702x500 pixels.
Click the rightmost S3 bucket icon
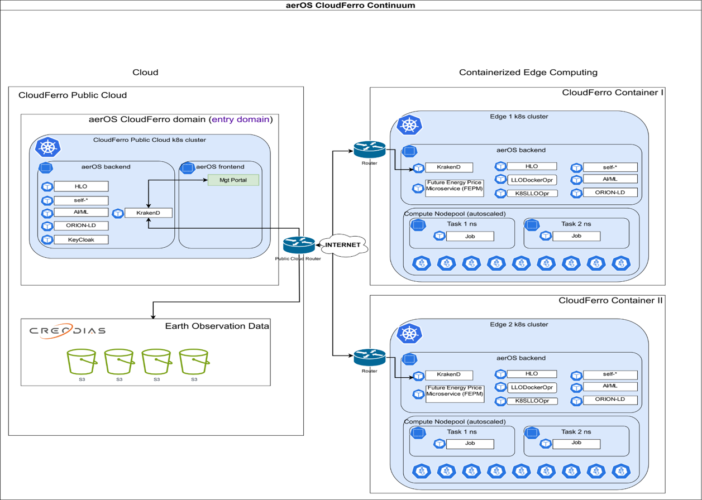(x=194, y=362)
